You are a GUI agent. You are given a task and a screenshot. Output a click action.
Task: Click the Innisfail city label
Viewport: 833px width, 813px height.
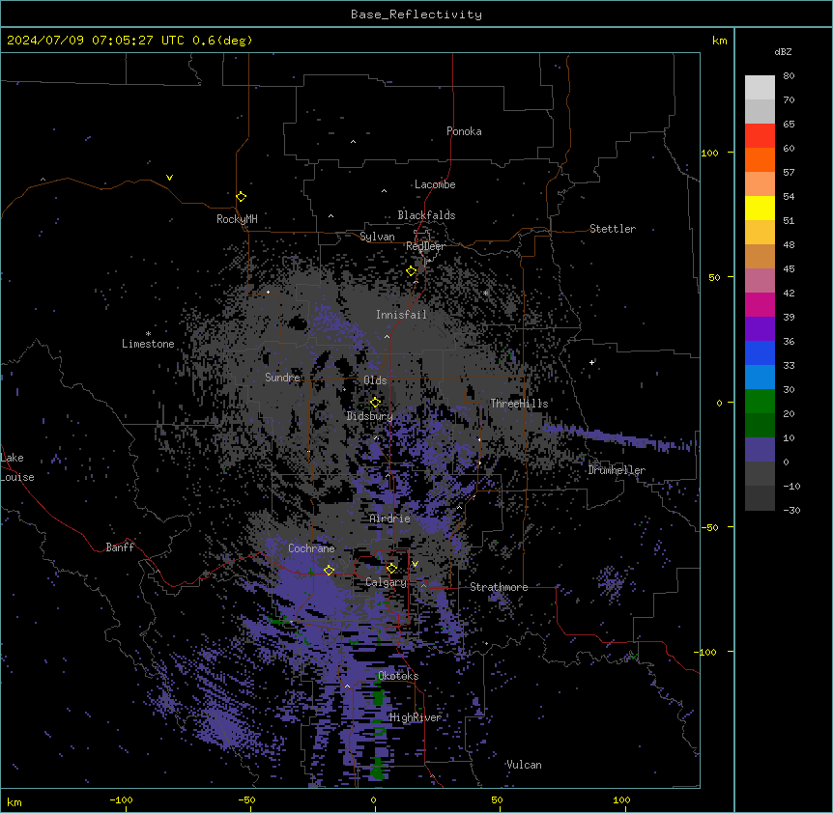point(401,315)
